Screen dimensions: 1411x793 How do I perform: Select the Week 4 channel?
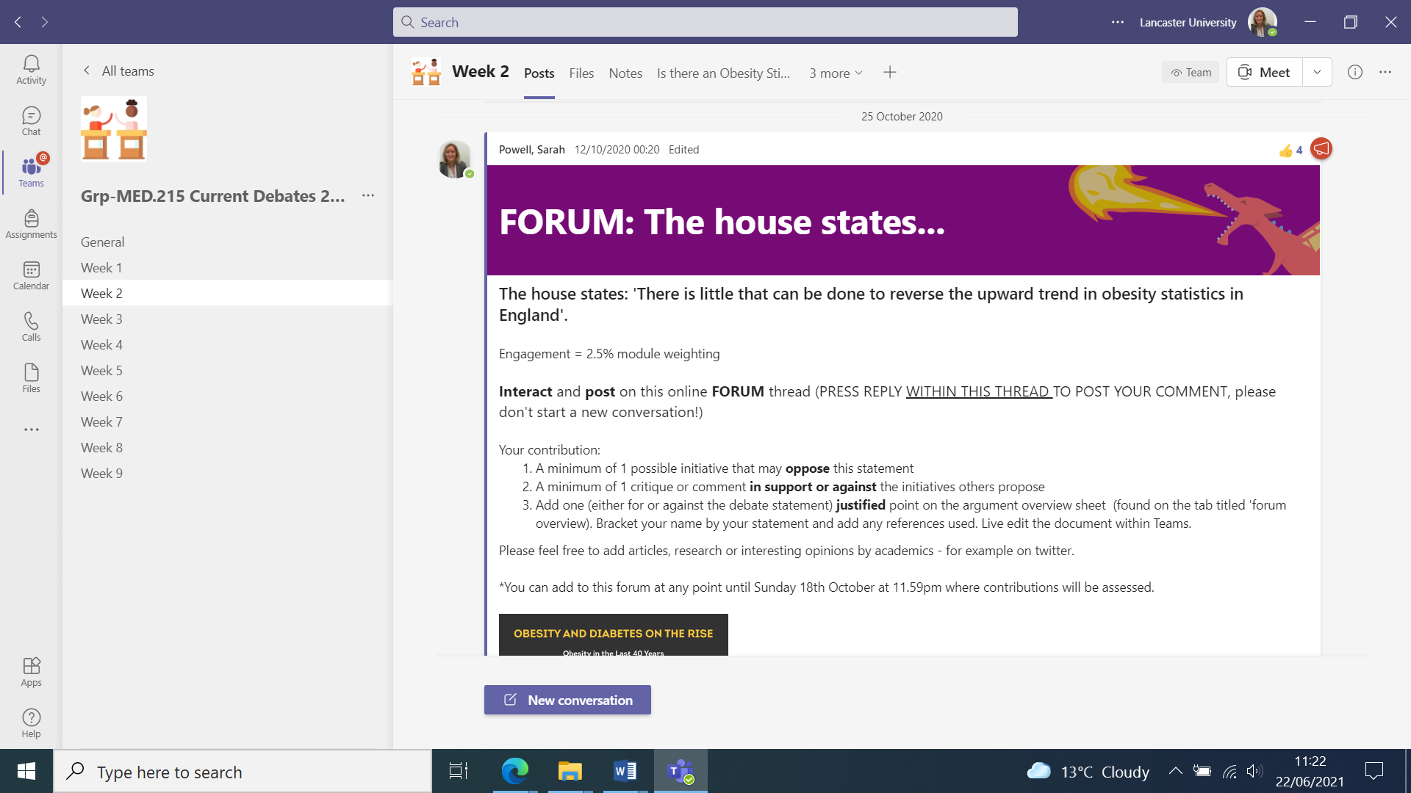coord(227,344)
